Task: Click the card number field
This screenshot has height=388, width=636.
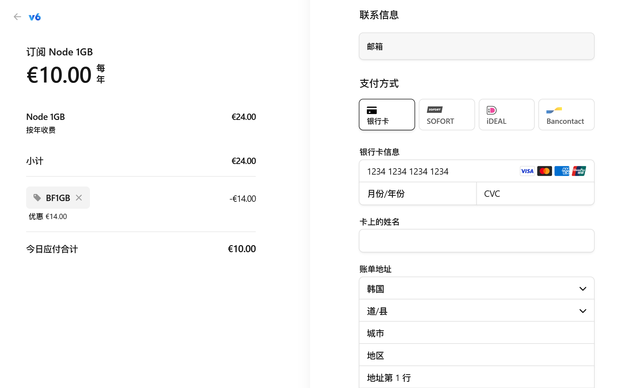Action: click(477, 171)
